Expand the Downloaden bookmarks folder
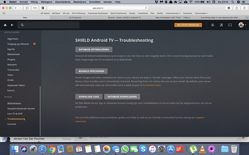The image size is (249, 155). [x=201, y=13]
